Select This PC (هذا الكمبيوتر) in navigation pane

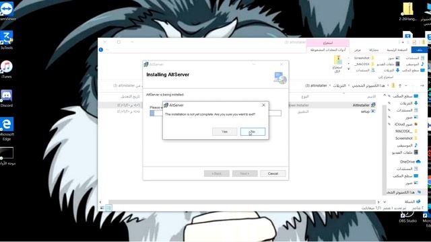point(403,192)
